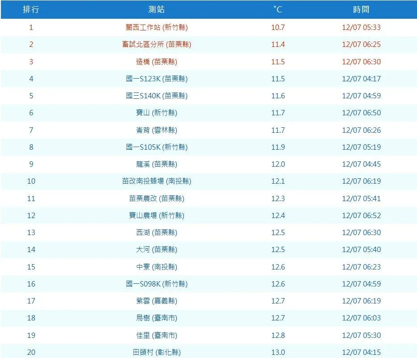The width and height of the screenshot is (417, 358).
Task: Click the 時間 column header
Action: pos(361,9)
